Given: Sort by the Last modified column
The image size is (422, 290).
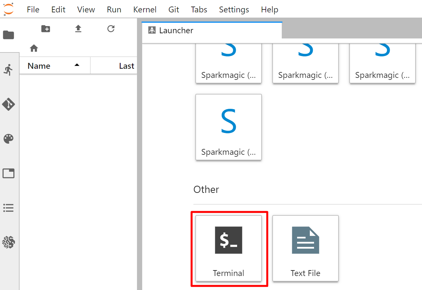Looking at the screenshot, I should click(127, 66).
